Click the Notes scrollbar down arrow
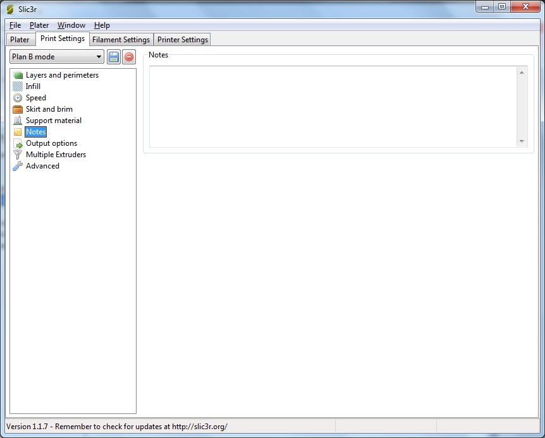545x438 pixels. (x=522, y=141)
